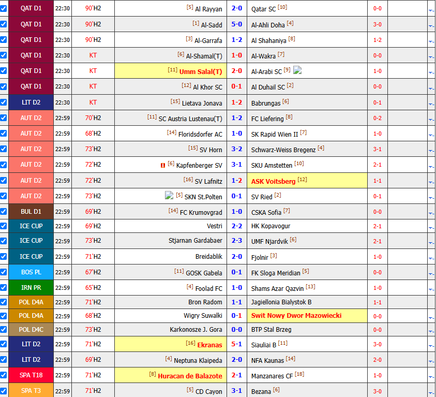Click the highlighted ASK Voitsberg team name

click(x=273, y=181)
